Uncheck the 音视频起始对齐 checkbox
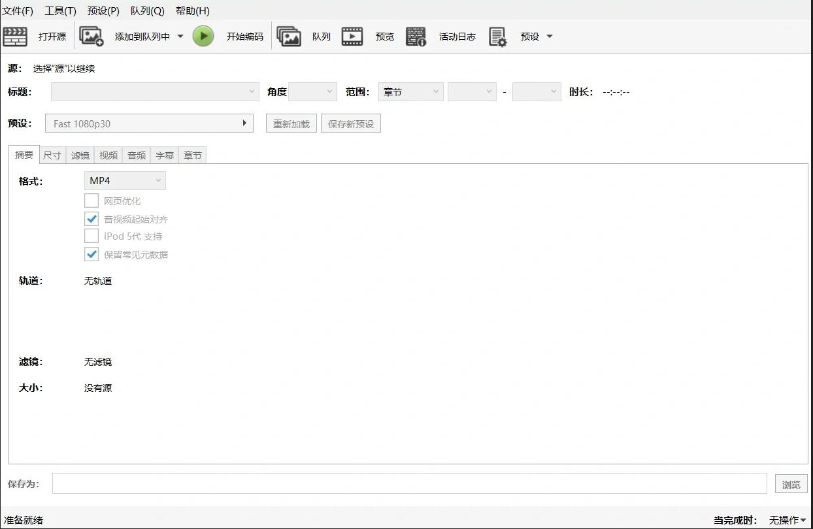This screenshot has width=813, height=529. pos(91,219)
